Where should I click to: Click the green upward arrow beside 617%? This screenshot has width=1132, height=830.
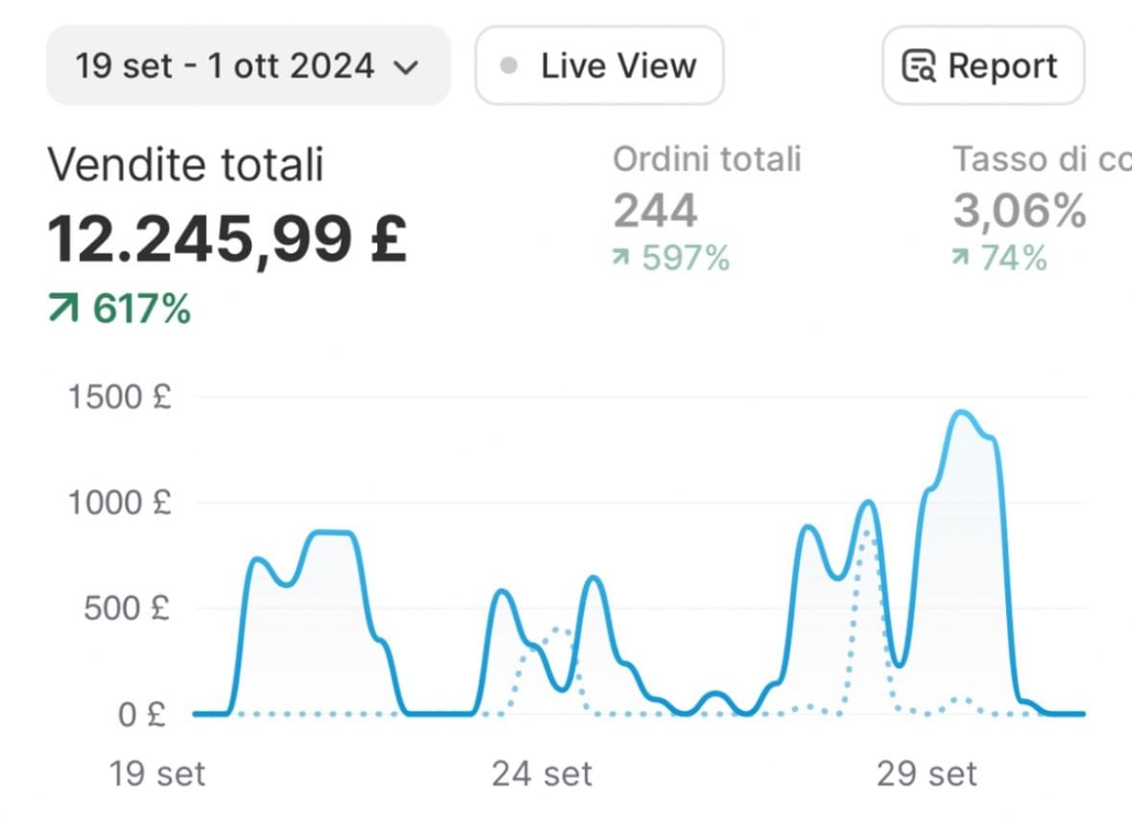coord(63,309)
